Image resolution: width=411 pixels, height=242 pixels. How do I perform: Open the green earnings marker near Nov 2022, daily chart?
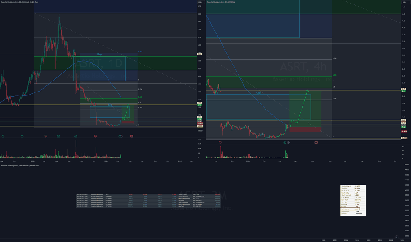22,136
